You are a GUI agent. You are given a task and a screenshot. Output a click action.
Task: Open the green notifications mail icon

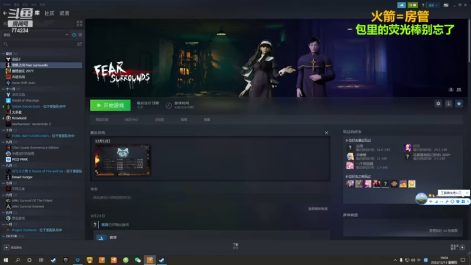(x=413, y=5)
